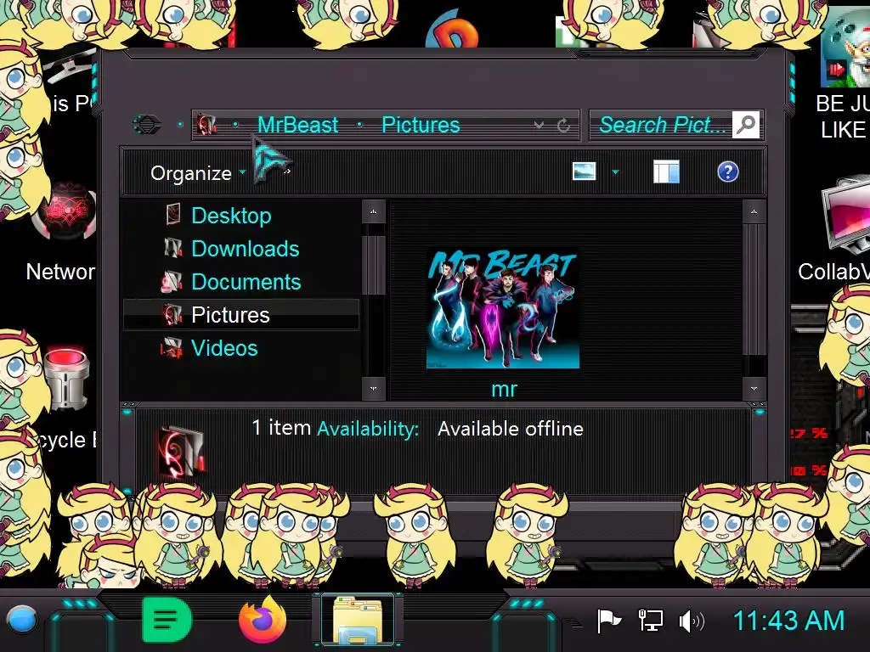Click navigation pane scroll up arrow
Viewport: 870px width, 652px height.
(x=374, y=211)
